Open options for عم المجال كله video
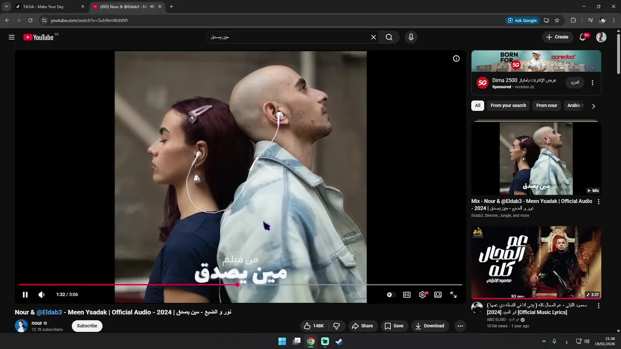 598,306
